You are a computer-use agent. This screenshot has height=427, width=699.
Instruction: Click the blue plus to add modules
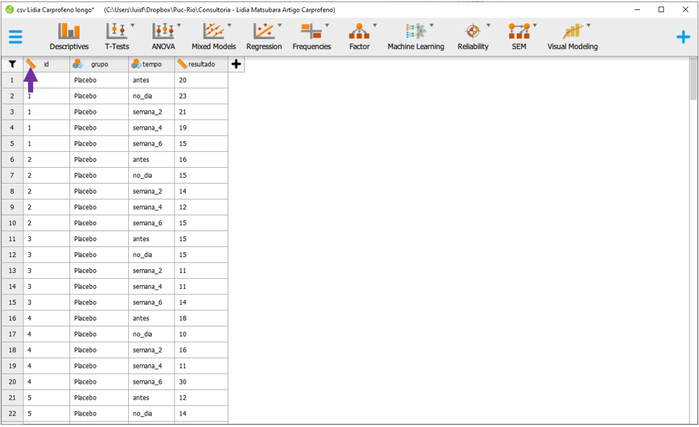682,37
